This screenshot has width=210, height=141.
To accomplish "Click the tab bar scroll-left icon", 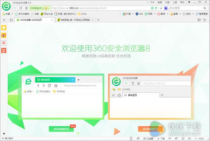I will click(4, 20).
